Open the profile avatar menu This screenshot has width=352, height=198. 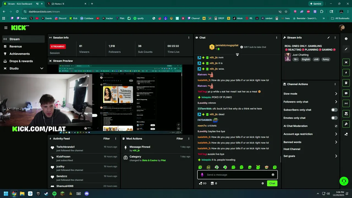[342, 28]
